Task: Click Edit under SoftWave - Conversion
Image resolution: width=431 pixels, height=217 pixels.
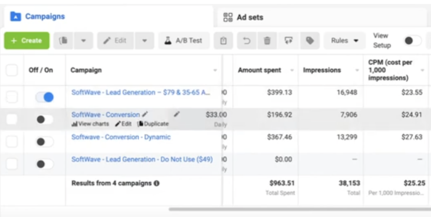Action: (123, 124)
